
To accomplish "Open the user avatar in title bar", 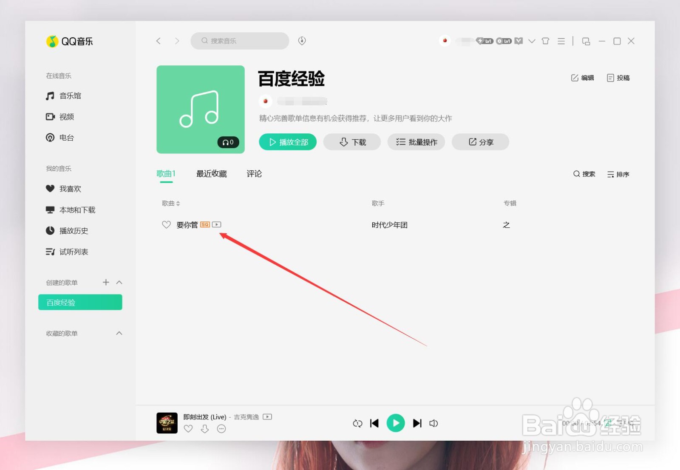I will coord(445,41).
